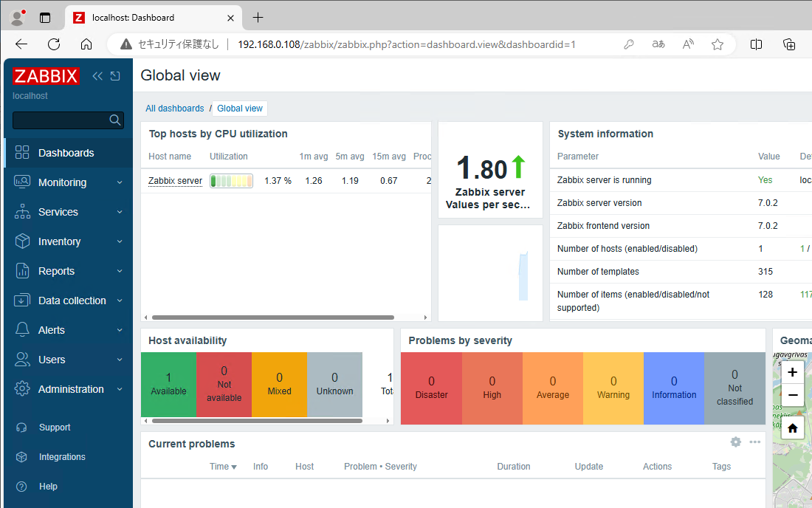Click the zoom-in control on the Geomap widget

click(x=792, y=372)
